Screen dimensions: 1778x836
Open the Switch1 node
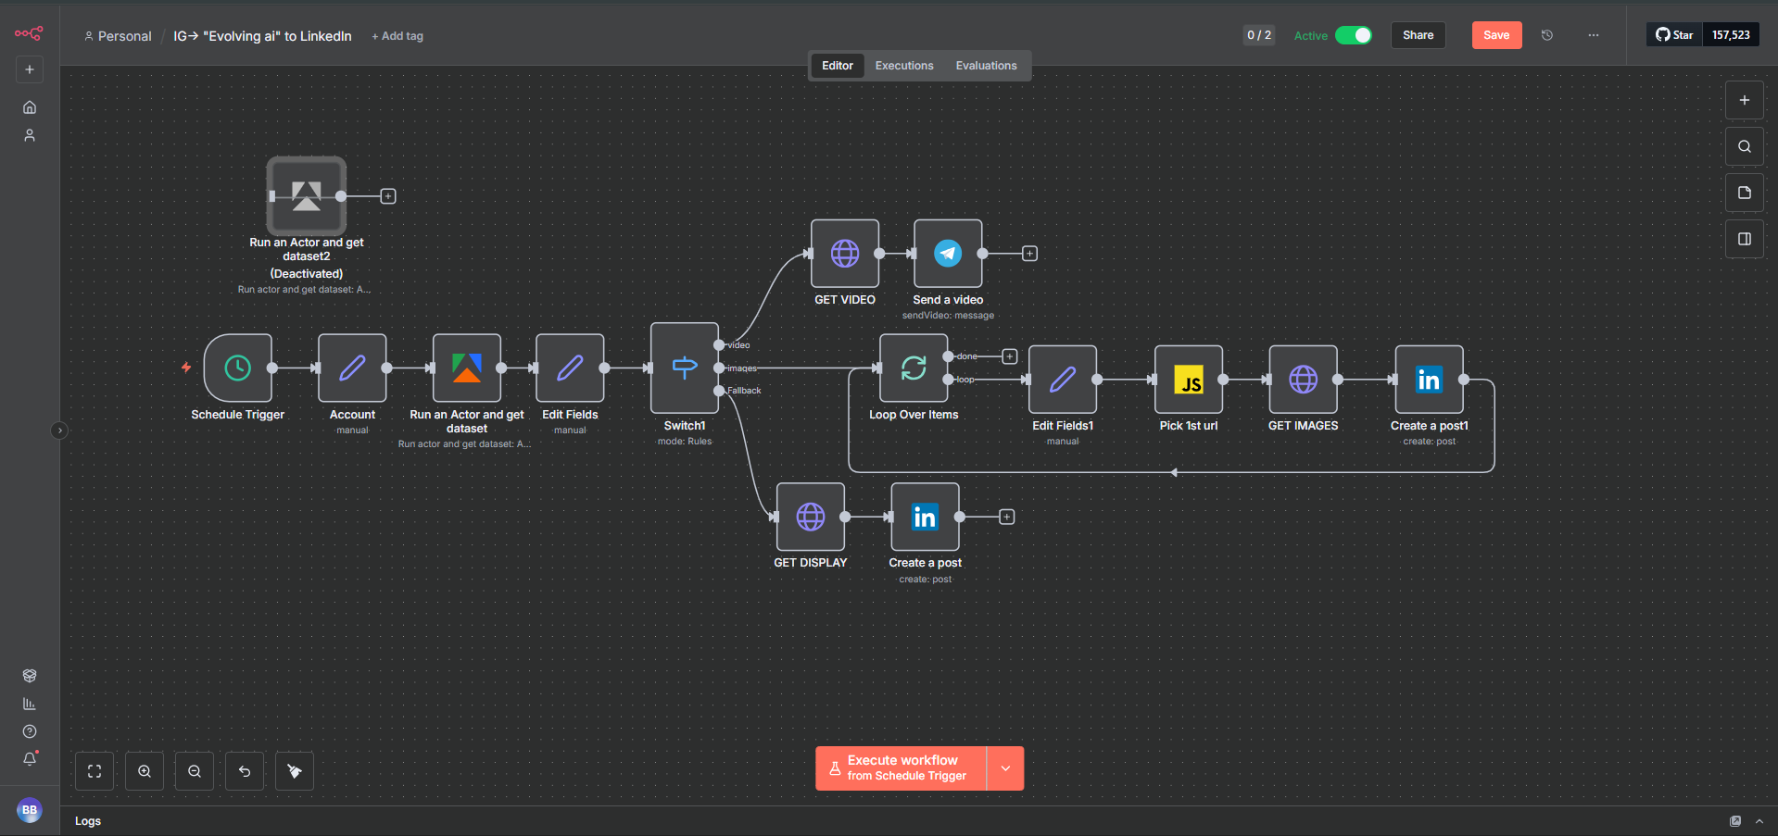(x=684, y=367)
